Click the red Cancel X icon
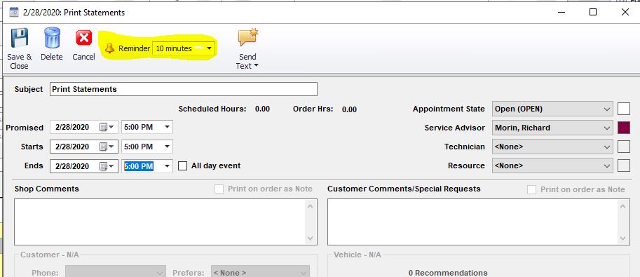 pyautogui.click(x=83, y=38)
